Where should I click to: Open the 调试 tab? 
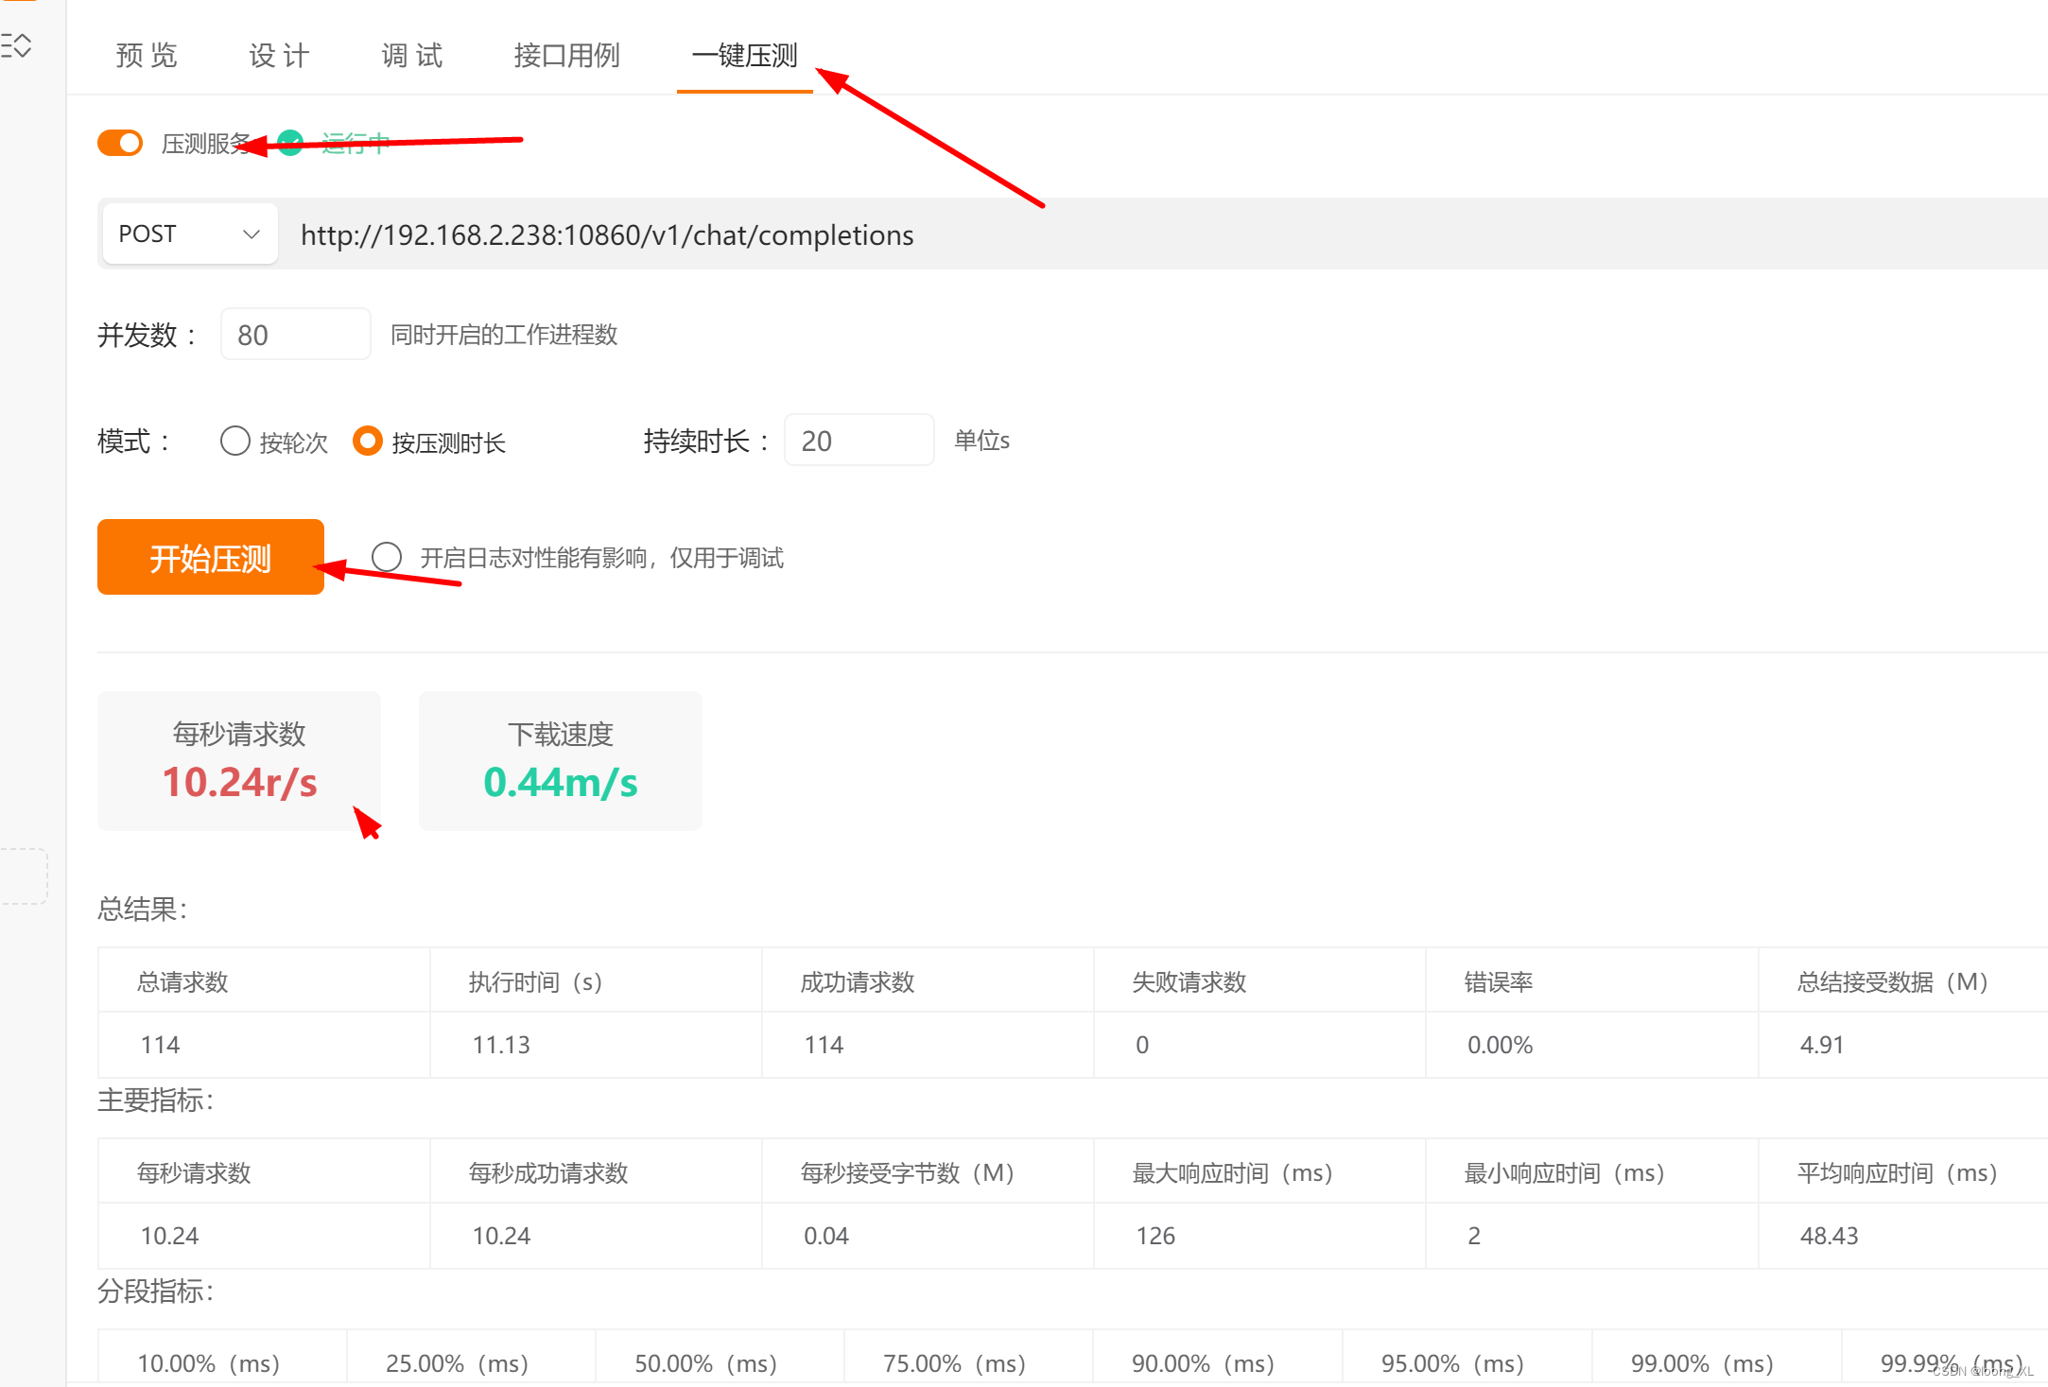pos(412,56)
